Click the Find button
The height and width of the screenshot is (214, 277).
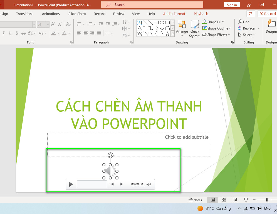point(244,22)
